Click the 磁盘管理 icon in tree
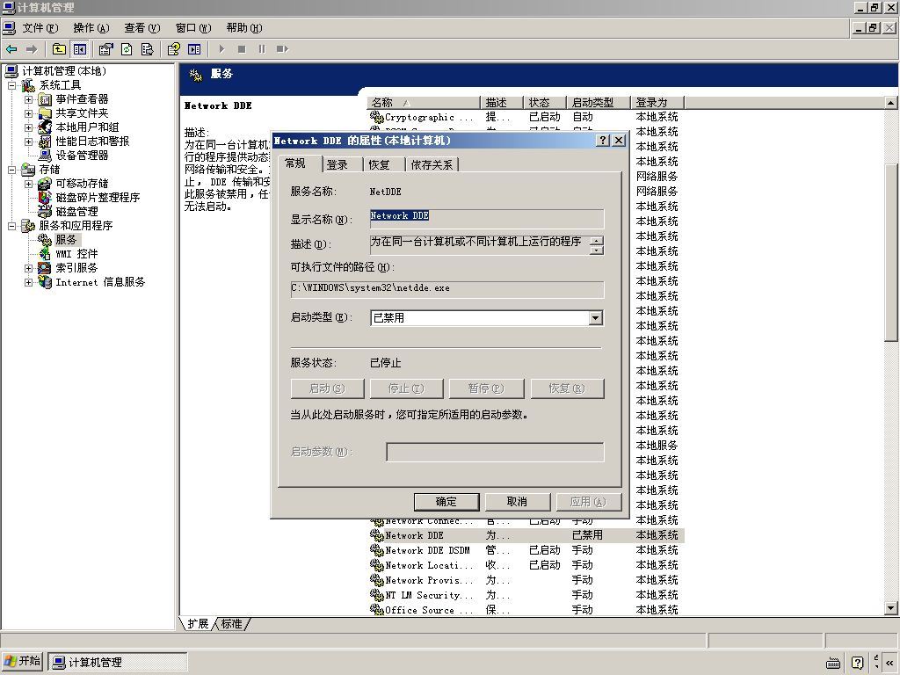This screenshot has width=900, height=675. point(46,211)
